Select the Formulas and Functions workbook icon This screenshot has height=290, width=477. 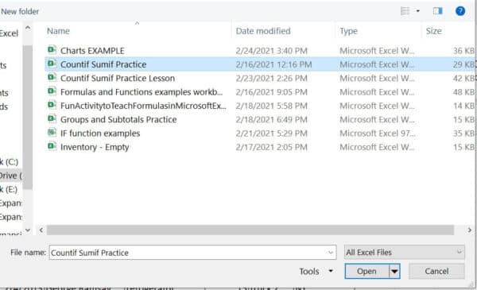pos(52,91)
